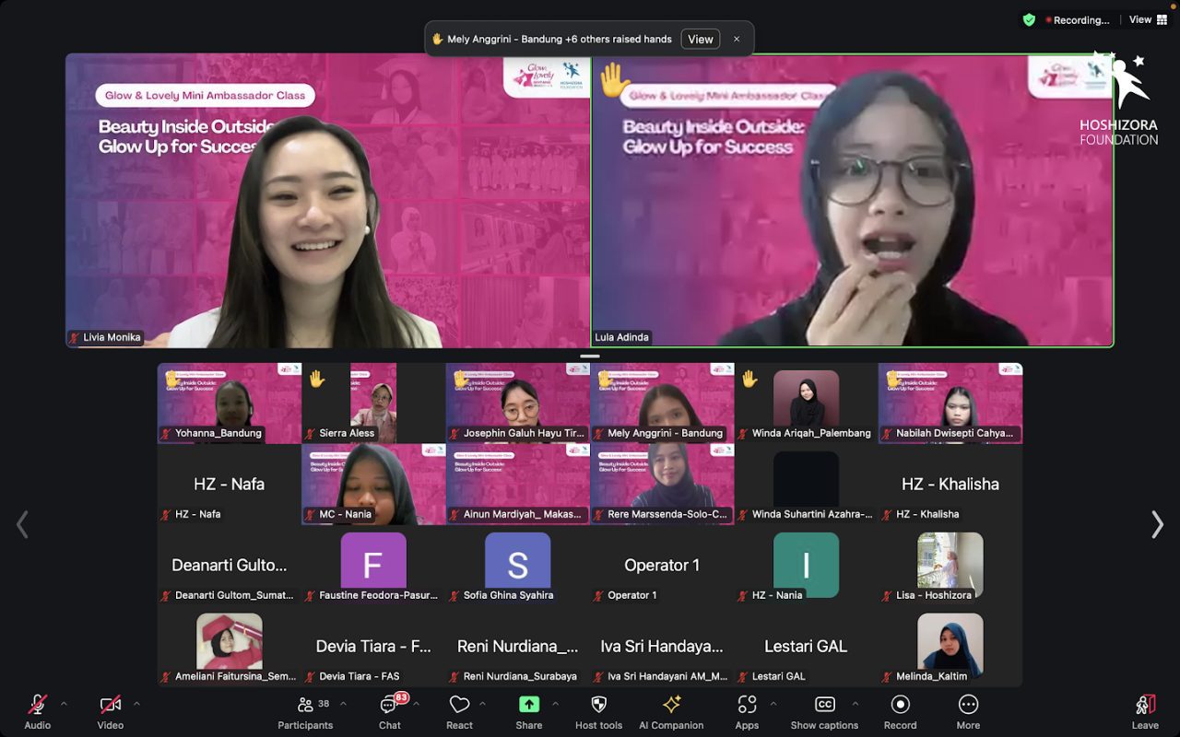The height and width of the screenshot is (737, 1180).
Task: Select the Operator 1 participant tile
Action: click(x=662, y=565)
